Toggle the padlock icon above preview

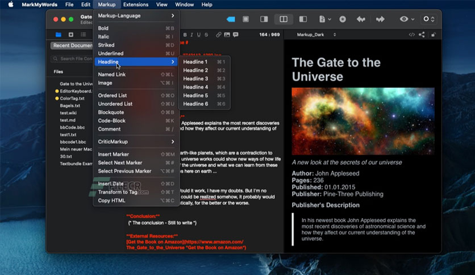coord(433,35)
